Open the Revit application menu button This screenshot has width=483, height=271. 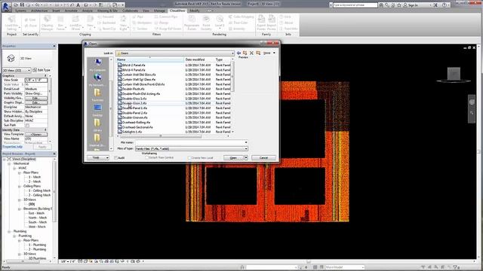[x=6, y=7]
